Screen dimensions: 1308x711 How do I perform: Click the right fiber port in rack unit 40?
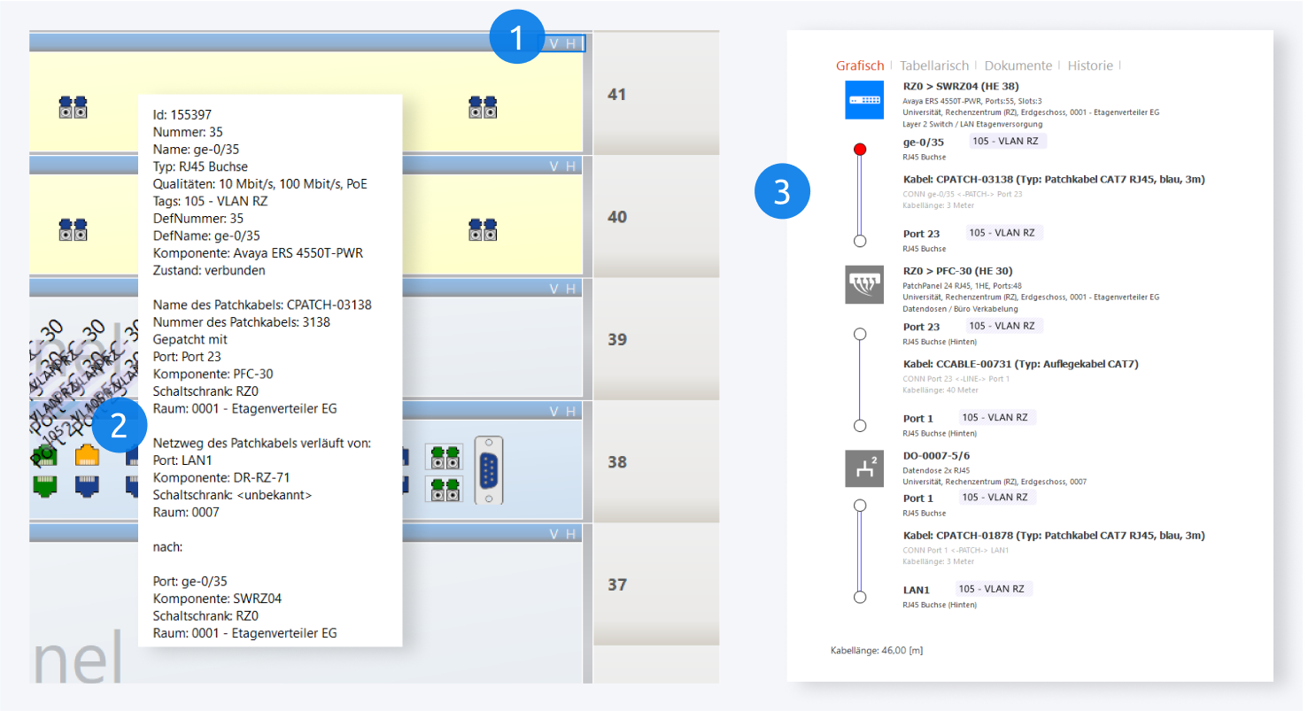[x=482, y=230]
